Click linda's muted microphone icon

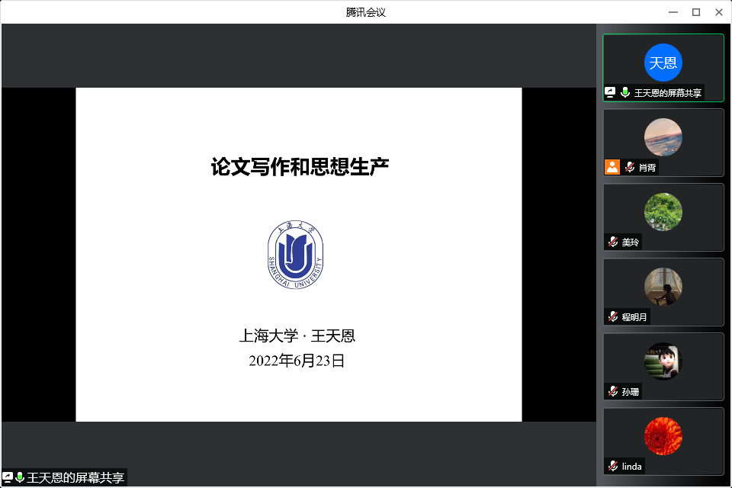pos(613,467)
